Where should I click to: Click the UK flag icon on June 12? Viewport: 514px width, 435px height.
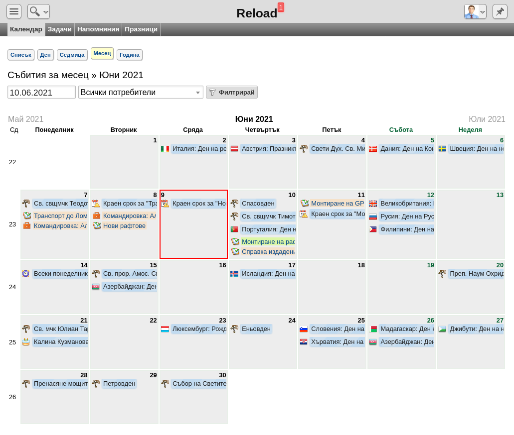[373, 204]
